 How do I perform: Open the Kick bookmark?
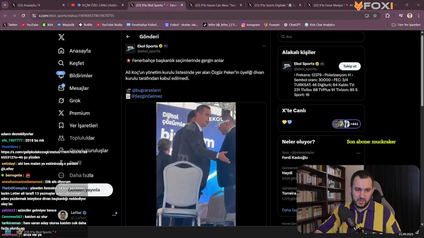coord(48,25)
